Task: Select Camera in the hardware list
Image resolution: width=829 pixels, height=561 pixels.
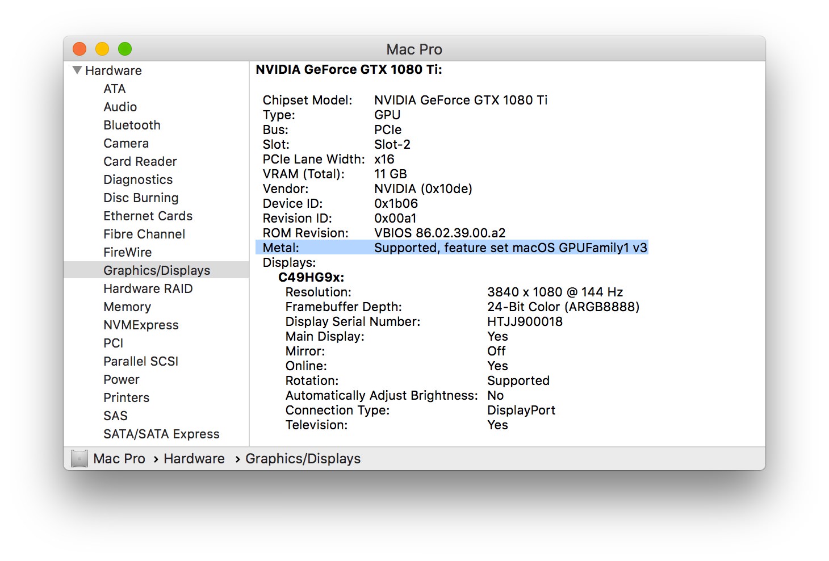Action: [x=126, y=143]
